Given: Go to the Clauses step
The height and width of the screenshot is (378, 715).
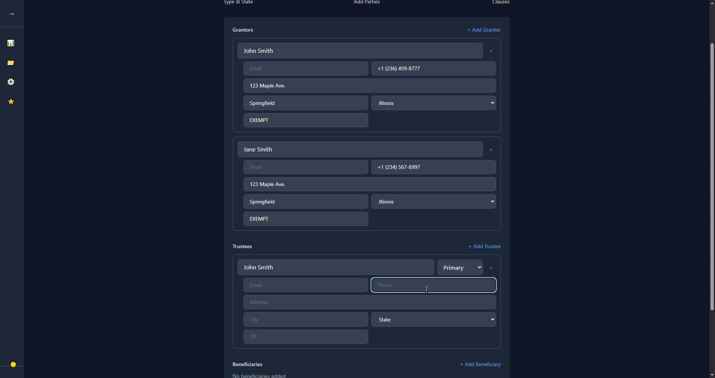Looking at the screenshot, I should click(500, 2).
